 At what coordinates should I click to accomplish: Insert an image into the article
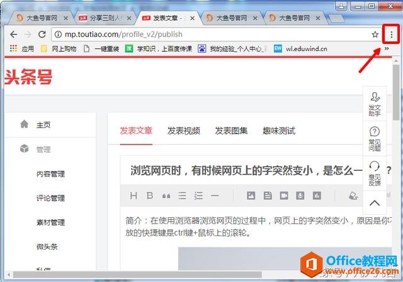pyautogui.click(x=251, y=196)
